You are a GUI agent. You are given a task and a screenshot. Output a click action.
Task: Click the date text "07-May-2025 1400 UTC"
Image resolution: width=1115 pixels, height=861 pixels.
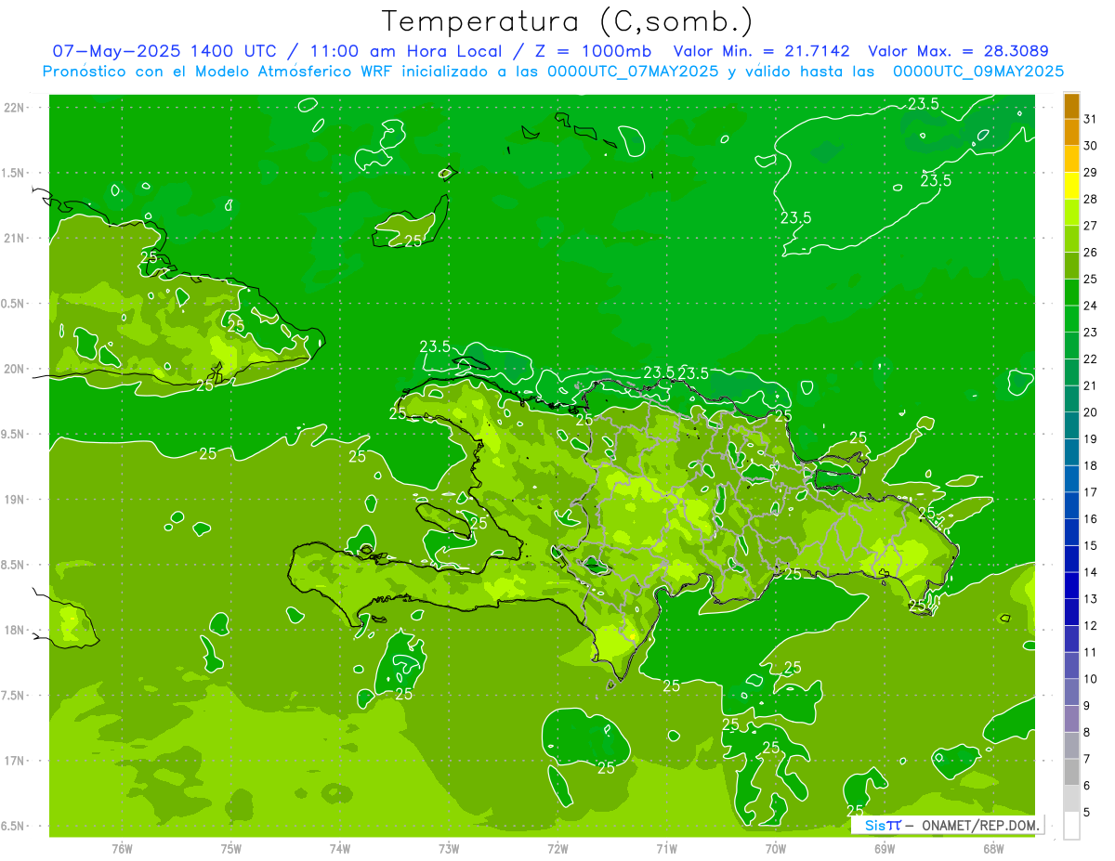[x=164, y=51]
